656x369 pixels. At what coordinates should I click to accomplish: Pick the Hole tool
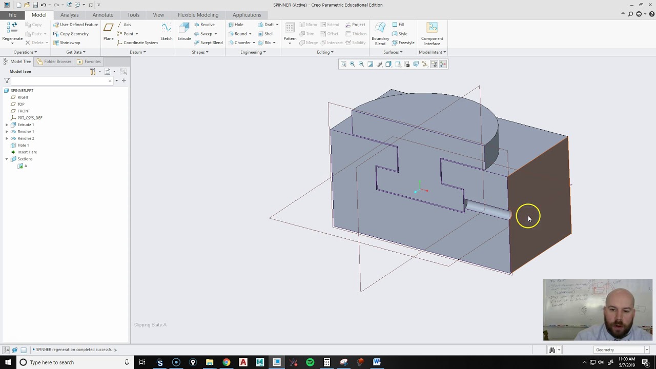[x=236, y=25]
